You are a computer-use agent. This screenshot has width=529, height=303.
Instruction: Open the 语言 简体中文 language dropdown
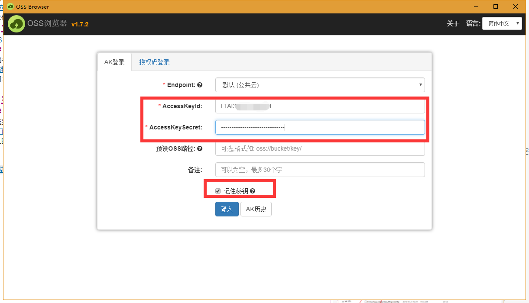tap(502, 23)
